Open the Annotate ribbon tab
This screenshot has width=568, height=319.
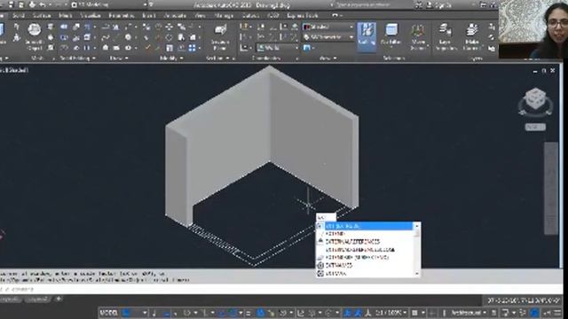175,16
